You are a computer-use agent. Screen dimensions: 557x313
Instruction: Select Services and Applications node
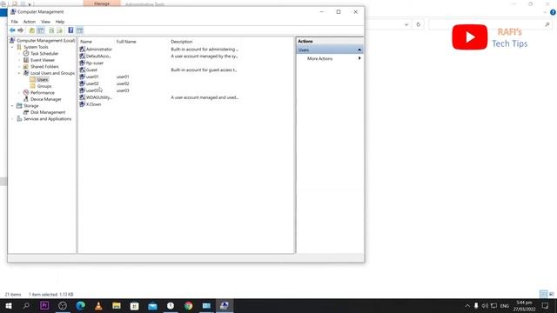47,119
